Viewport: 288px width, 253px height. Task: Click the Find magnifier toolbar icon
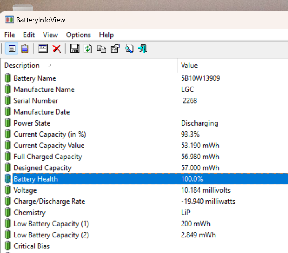click(x=129, y=49)
